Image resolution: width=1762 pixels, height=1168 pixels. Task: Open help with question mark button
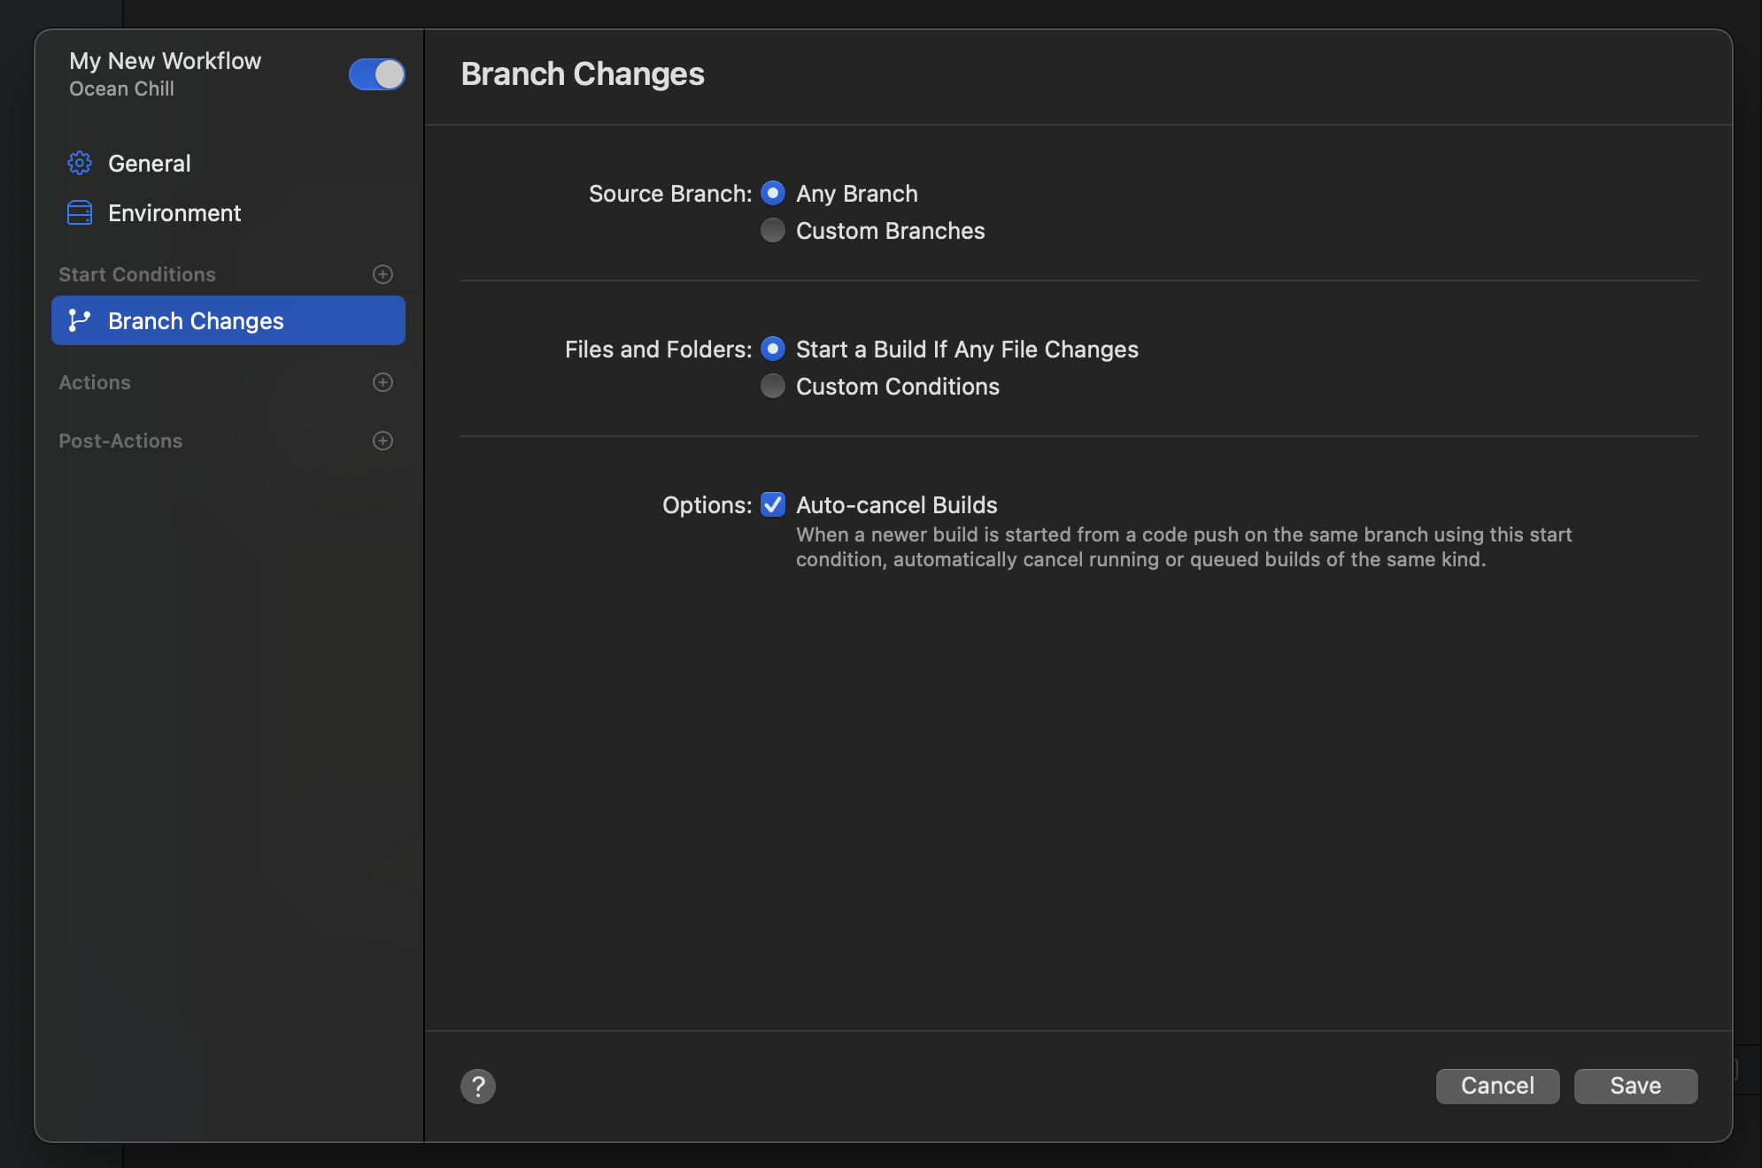(478, 1086)
